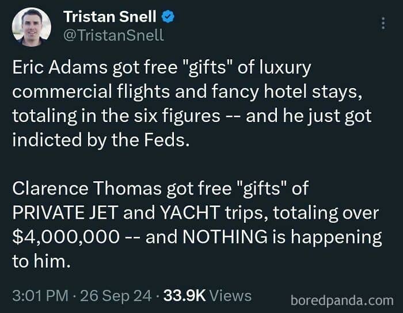The width and height of the screenshot is (403, 313).
Task: Open the "Tristan Snell" display name
Action: click(x=109, y=17)
